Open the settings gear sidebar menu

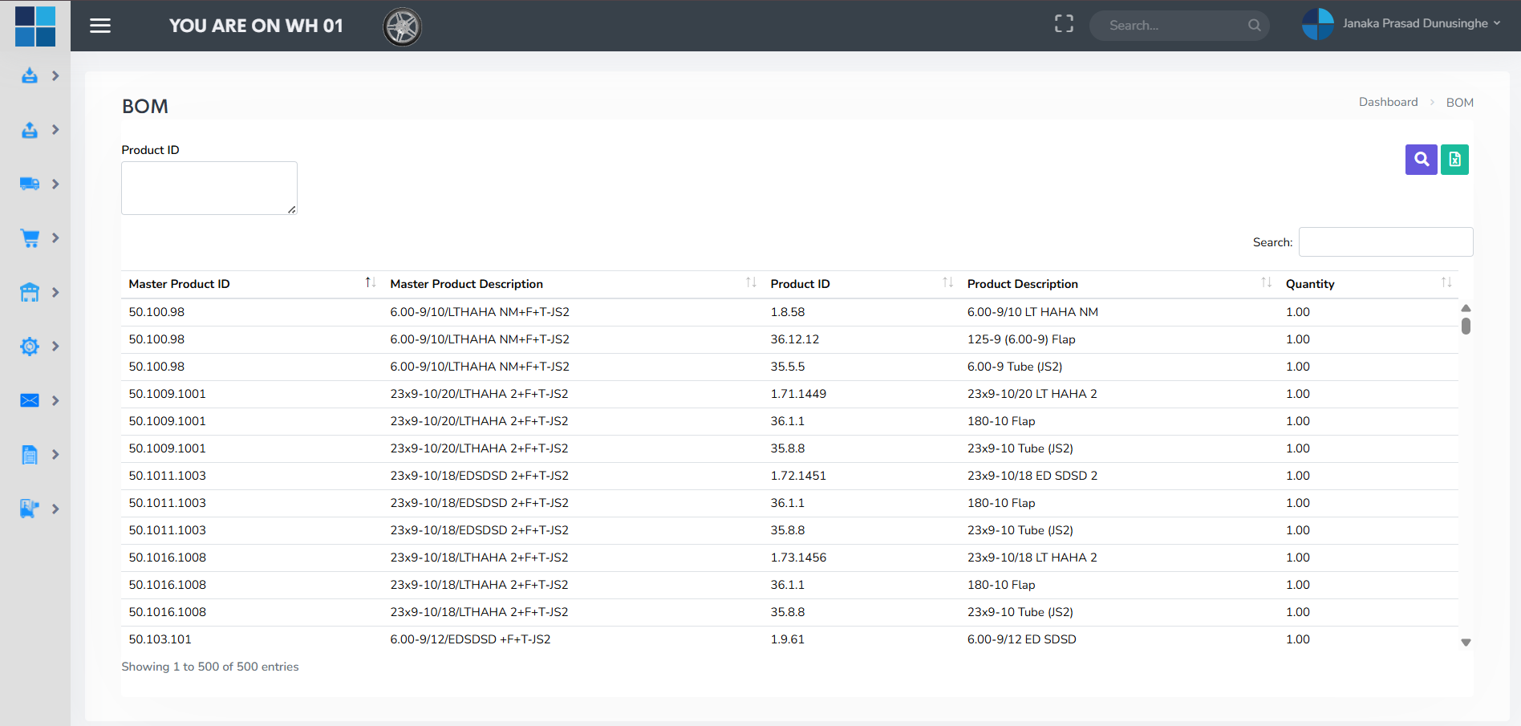pyautogui.click(x=30, y=347)
